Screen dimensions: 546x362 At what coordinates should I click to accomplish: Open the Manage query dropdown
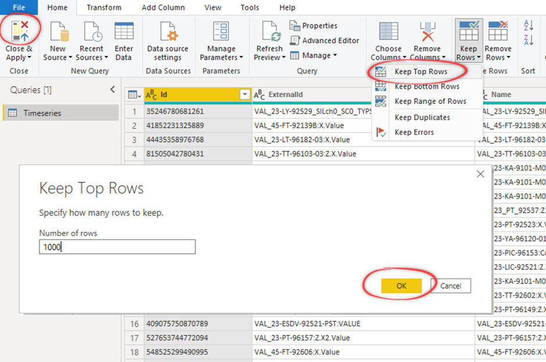[314, 55]
